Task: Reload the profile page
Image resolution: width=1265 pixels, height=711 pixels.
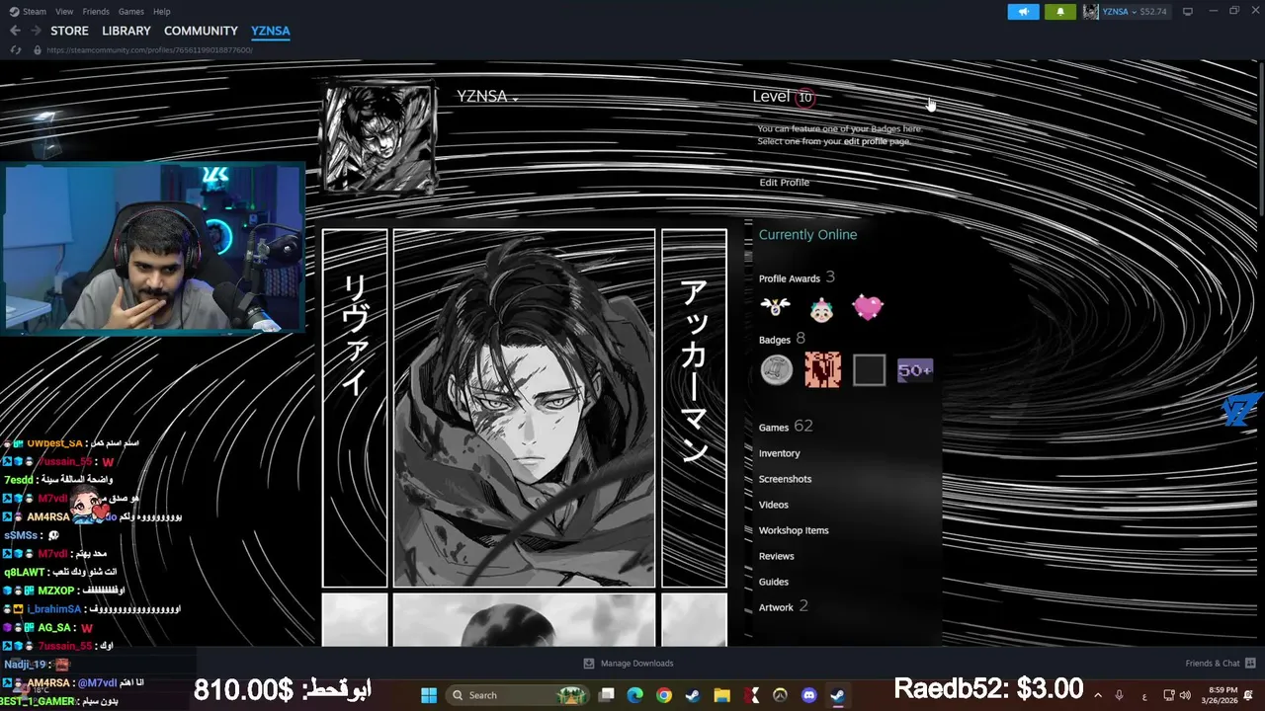Action: (x=15, y=49)
